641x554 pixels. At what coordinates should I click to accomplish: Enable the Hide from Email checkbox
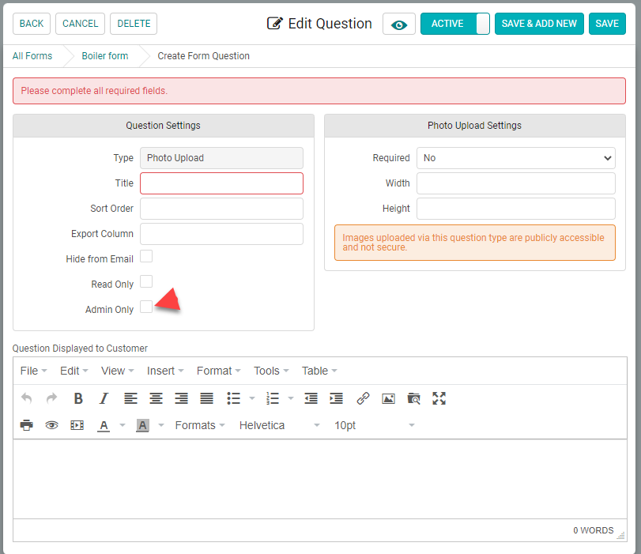click(146, 256)
